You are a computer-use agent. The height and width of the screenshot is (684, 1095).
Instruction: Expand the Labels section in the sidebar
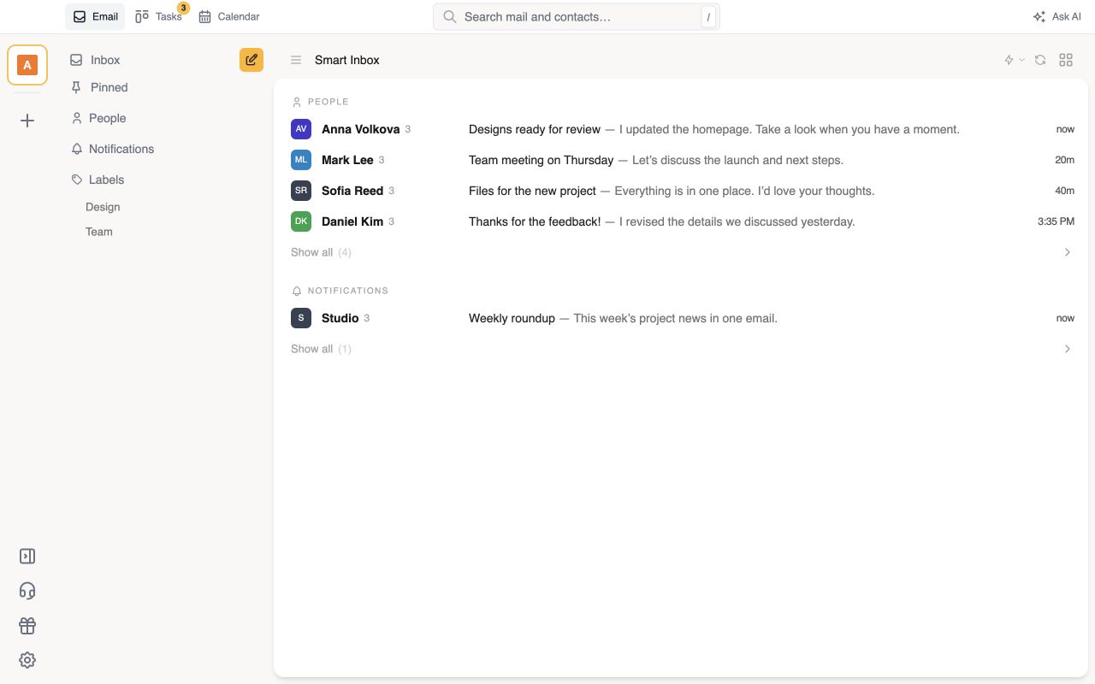coord(98,180)
